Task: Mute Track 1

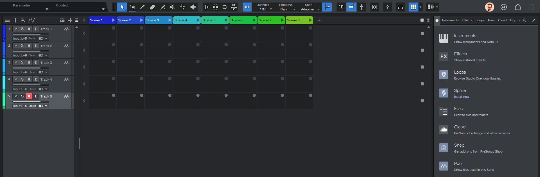Action: 16,29
